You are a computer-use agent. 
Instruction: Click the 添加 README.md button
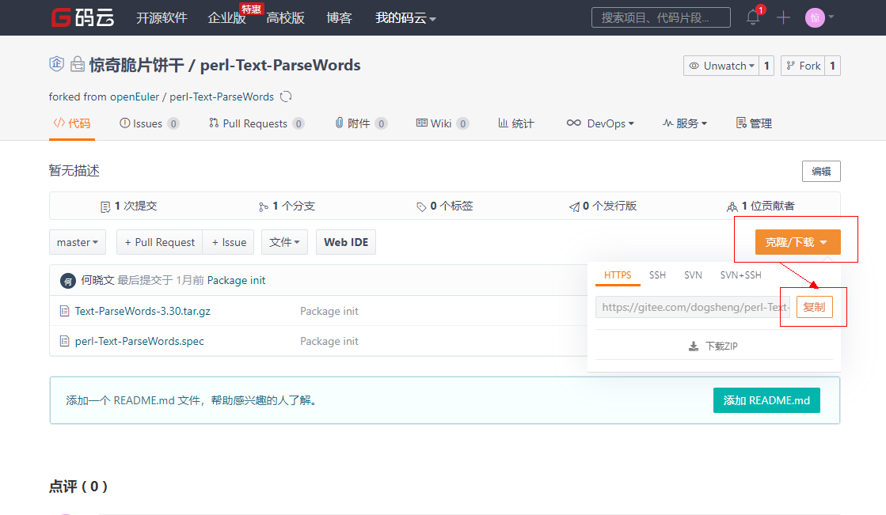766,400
